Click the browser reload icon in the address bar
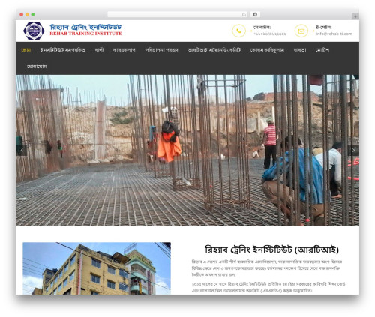This screenshot has height=317, width=375. (x=244, y=15)
